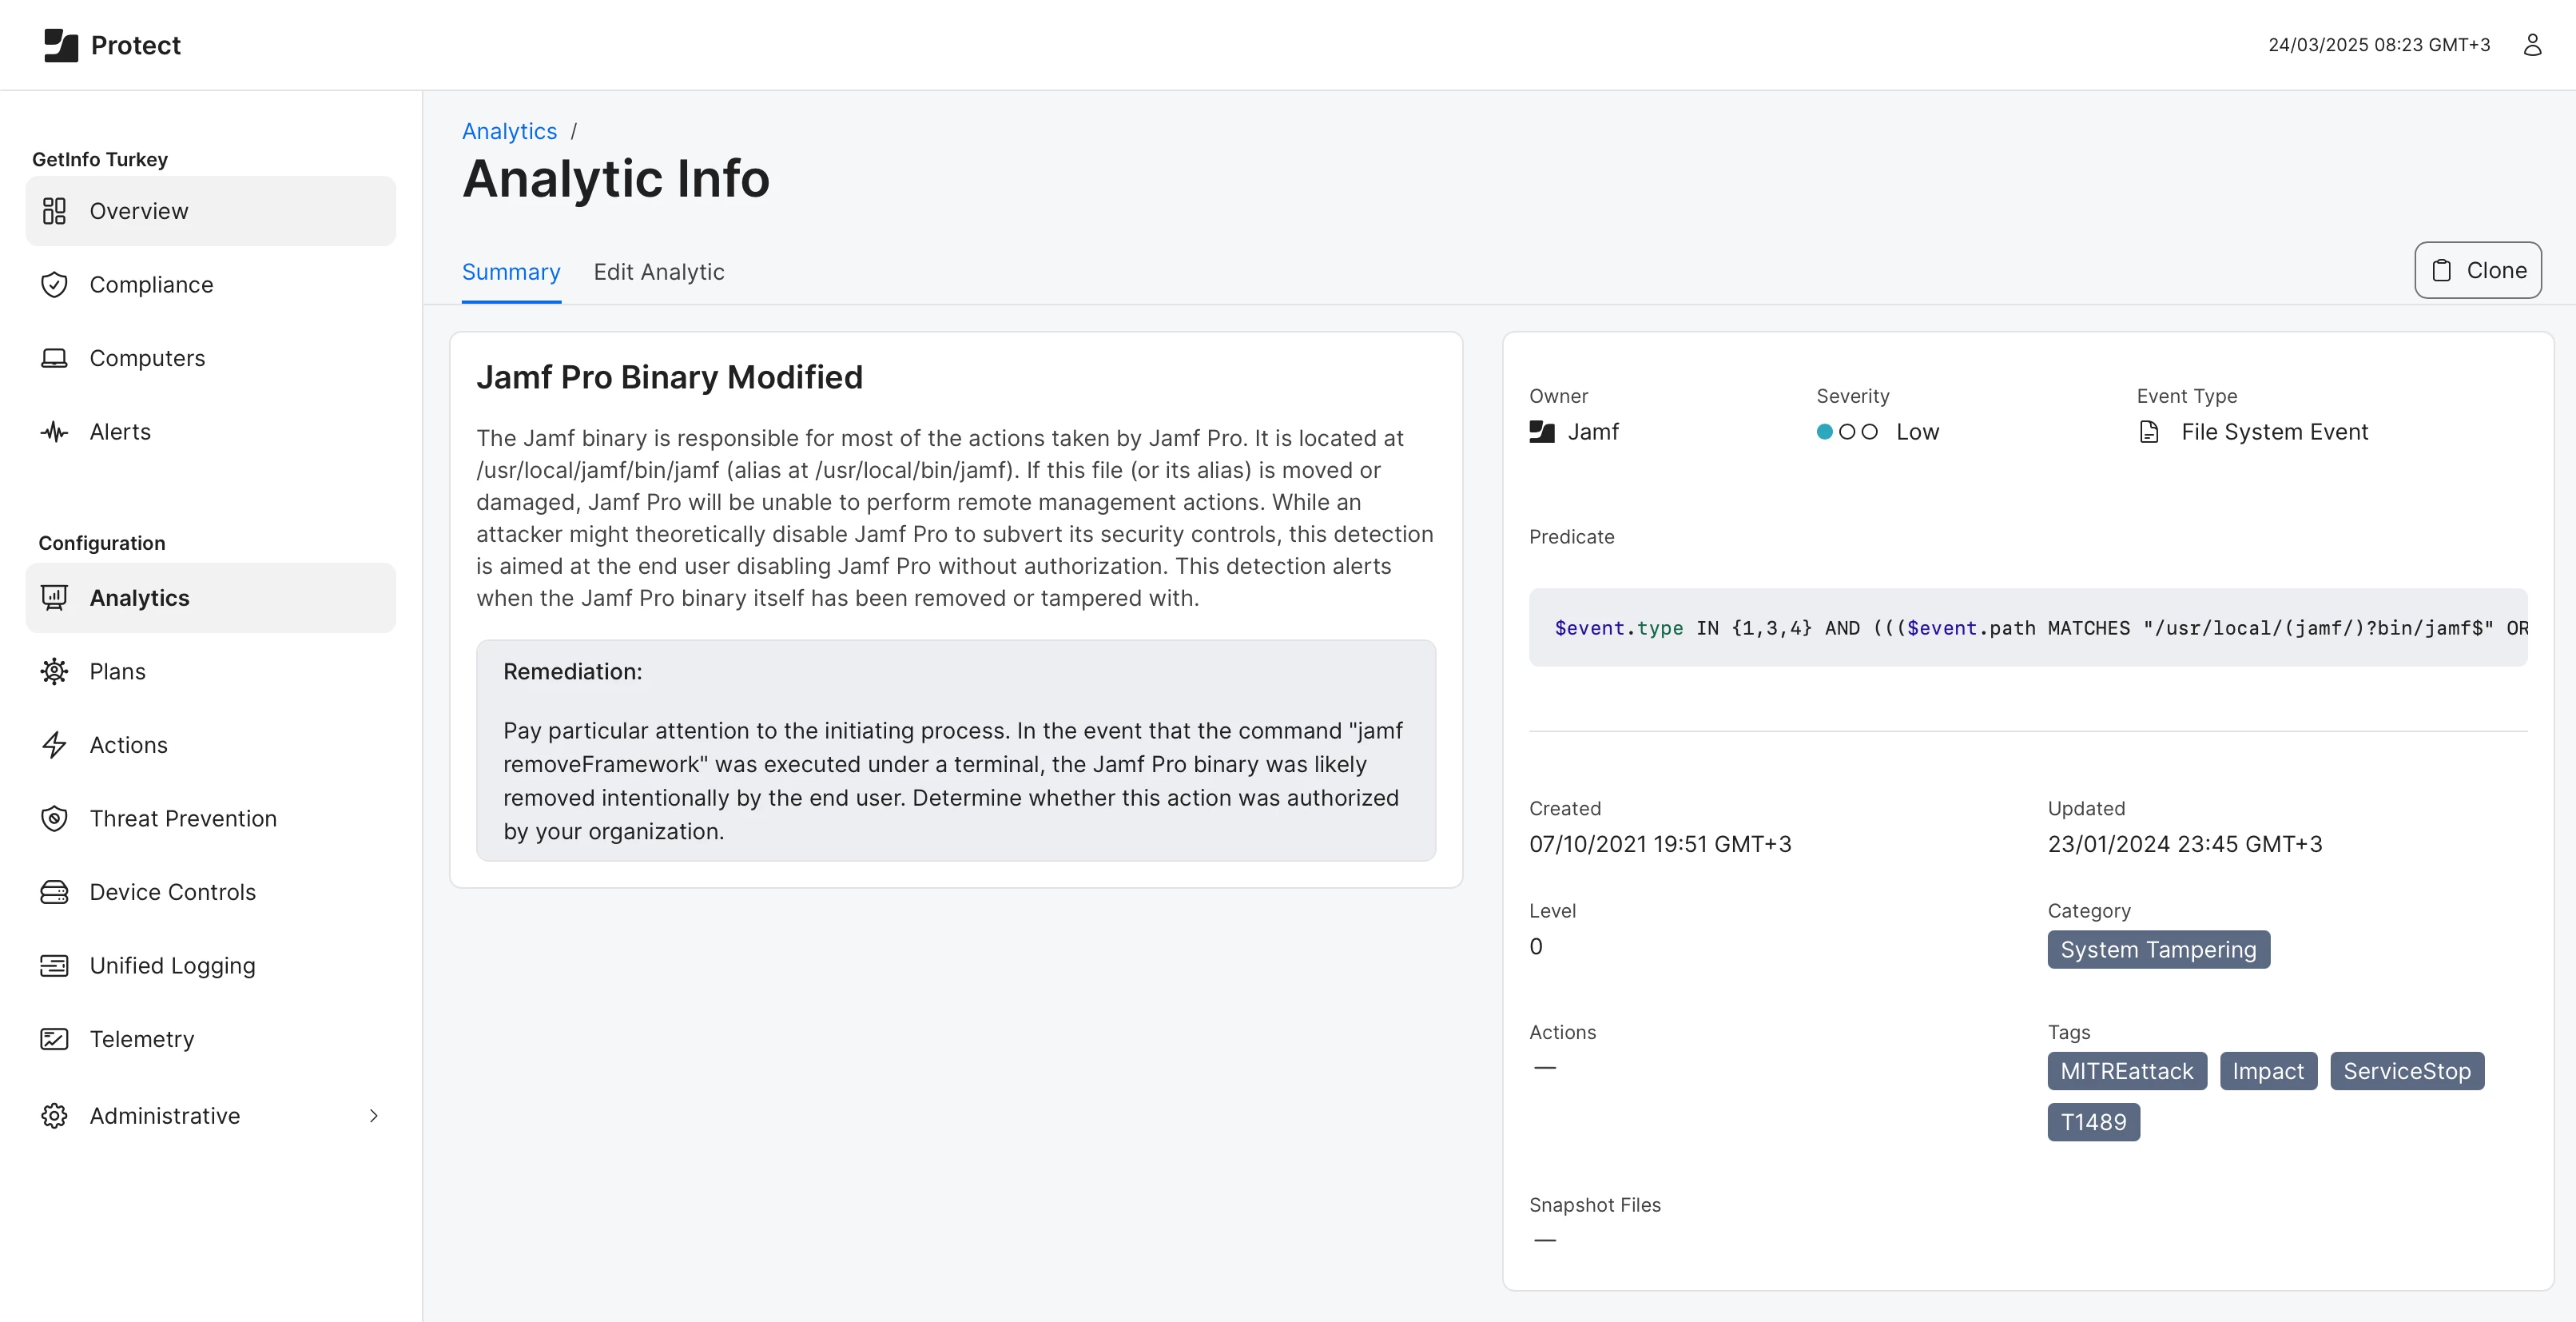
Task: Click the Administrative gear icon
Action: [x=54, y=1116]
